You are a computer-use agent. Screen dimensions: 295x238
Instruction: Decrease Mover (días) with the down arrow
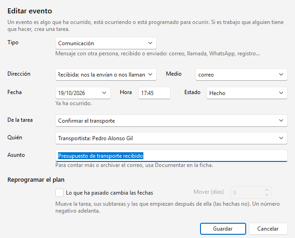coord(267,195)
